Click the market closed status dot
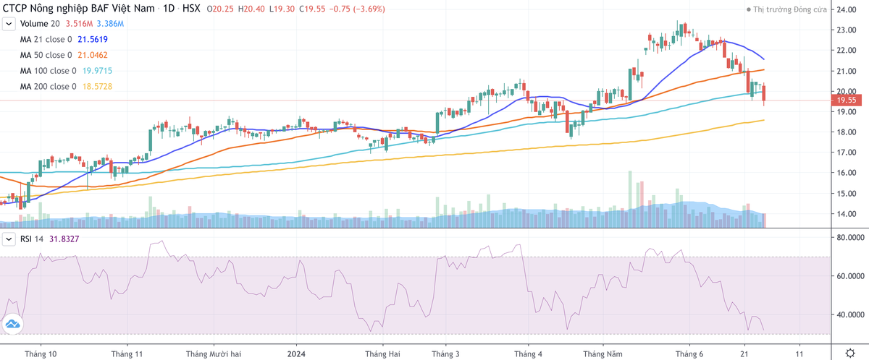 (x=749, y=10)
